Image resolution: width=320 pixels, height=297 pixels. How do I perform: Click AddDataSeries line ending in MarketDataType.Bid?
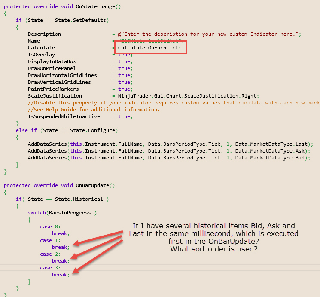pyautogui.click(x=169, y=158)
